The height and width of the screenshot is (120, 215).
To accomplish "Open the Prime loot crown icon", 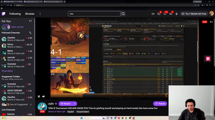I will [x=153, y=14].
